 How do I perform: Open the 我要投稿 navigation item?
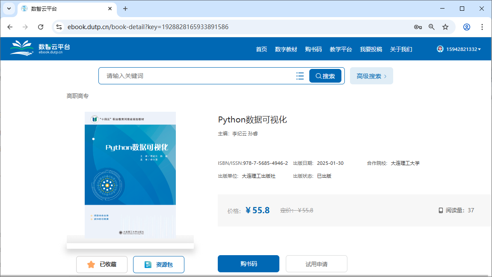click(x=371, y=49)
